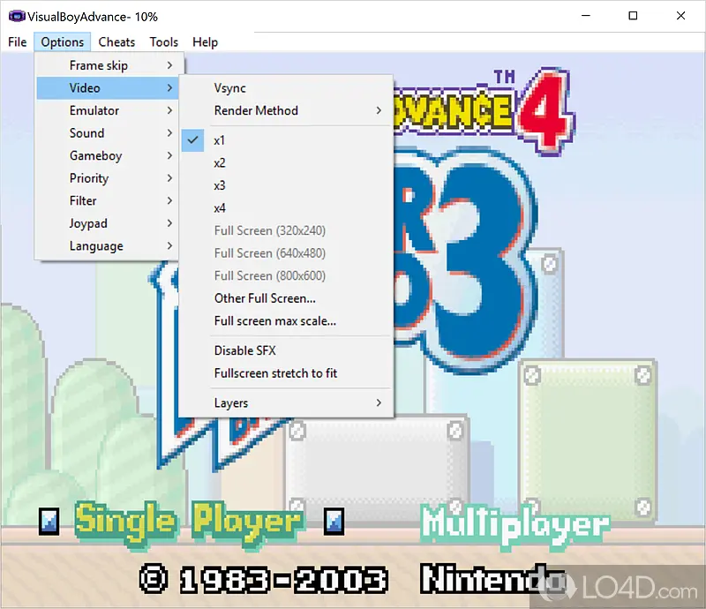Viewport: 706px width, 609px height.
Task: Expand the Render Method submenu
Action: tap(256, 110)
